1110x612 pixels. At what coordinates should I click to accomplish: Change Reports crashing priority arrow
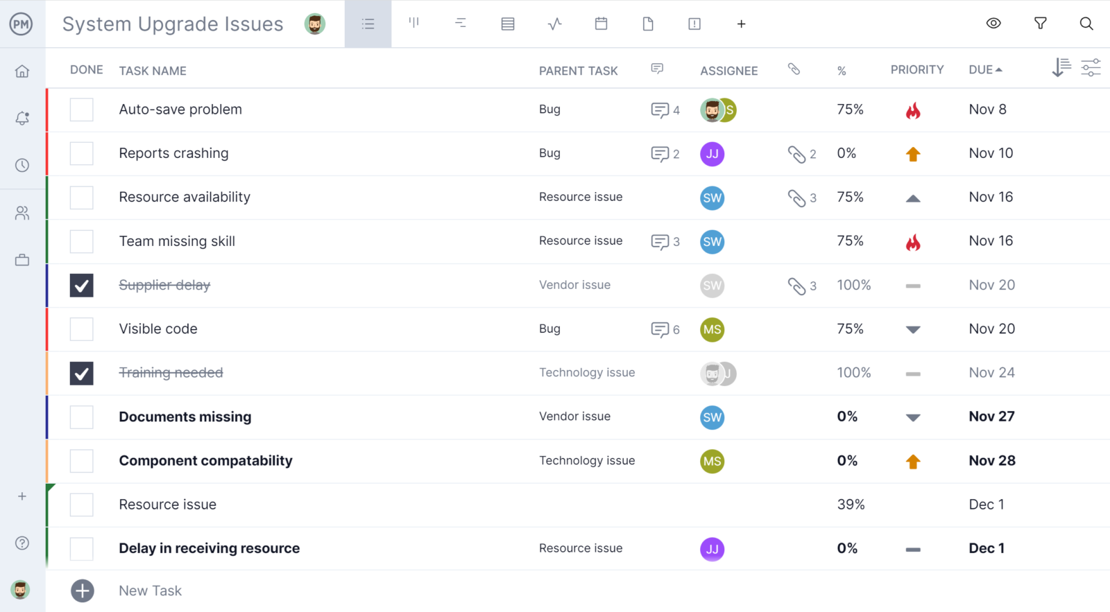coord(913,154)
